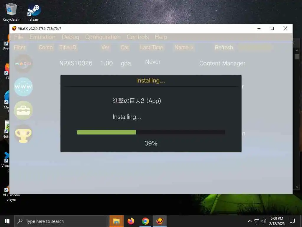Open the Configuration menu

click(103, 37)
